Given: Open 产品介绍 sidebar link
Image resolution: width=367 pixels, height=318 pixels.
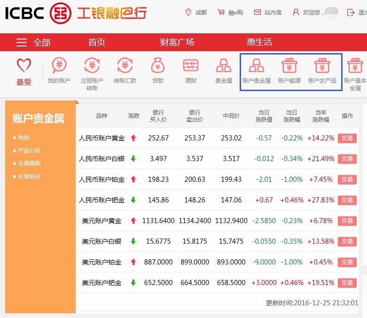Looking at the screenshot, I should pos(29,150).
